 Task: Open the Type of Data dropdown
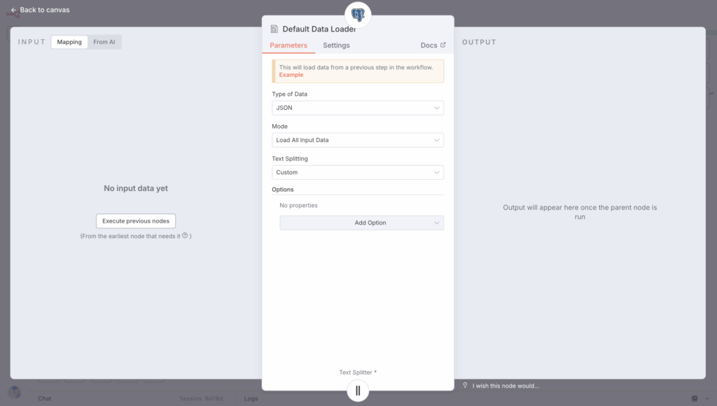(x=357, y=108)
